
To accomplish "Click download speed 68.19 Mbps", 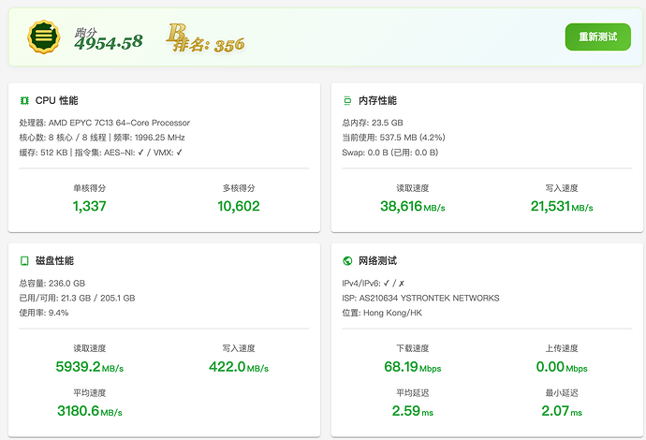I will coord(412,367).
